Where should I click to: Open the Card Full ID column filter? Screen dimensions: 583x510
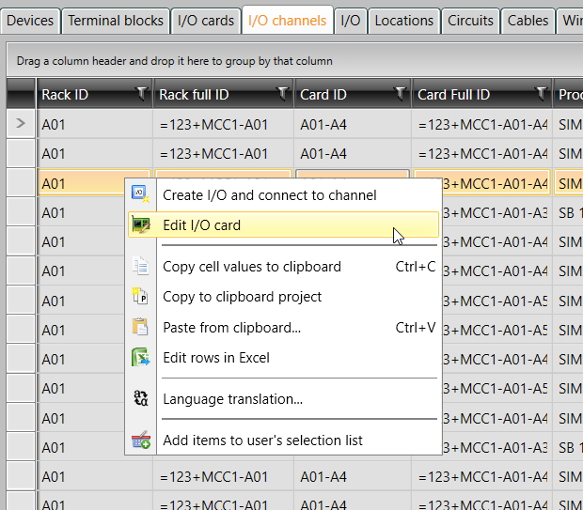541,93
